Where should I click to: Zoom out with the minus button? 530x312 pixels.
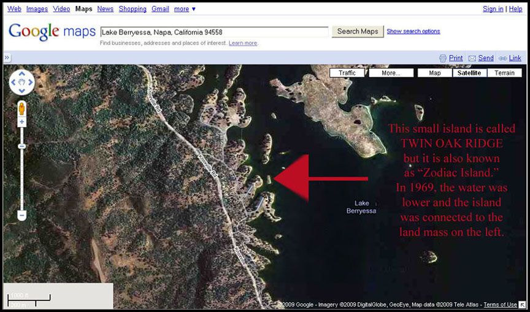point(22,215)
